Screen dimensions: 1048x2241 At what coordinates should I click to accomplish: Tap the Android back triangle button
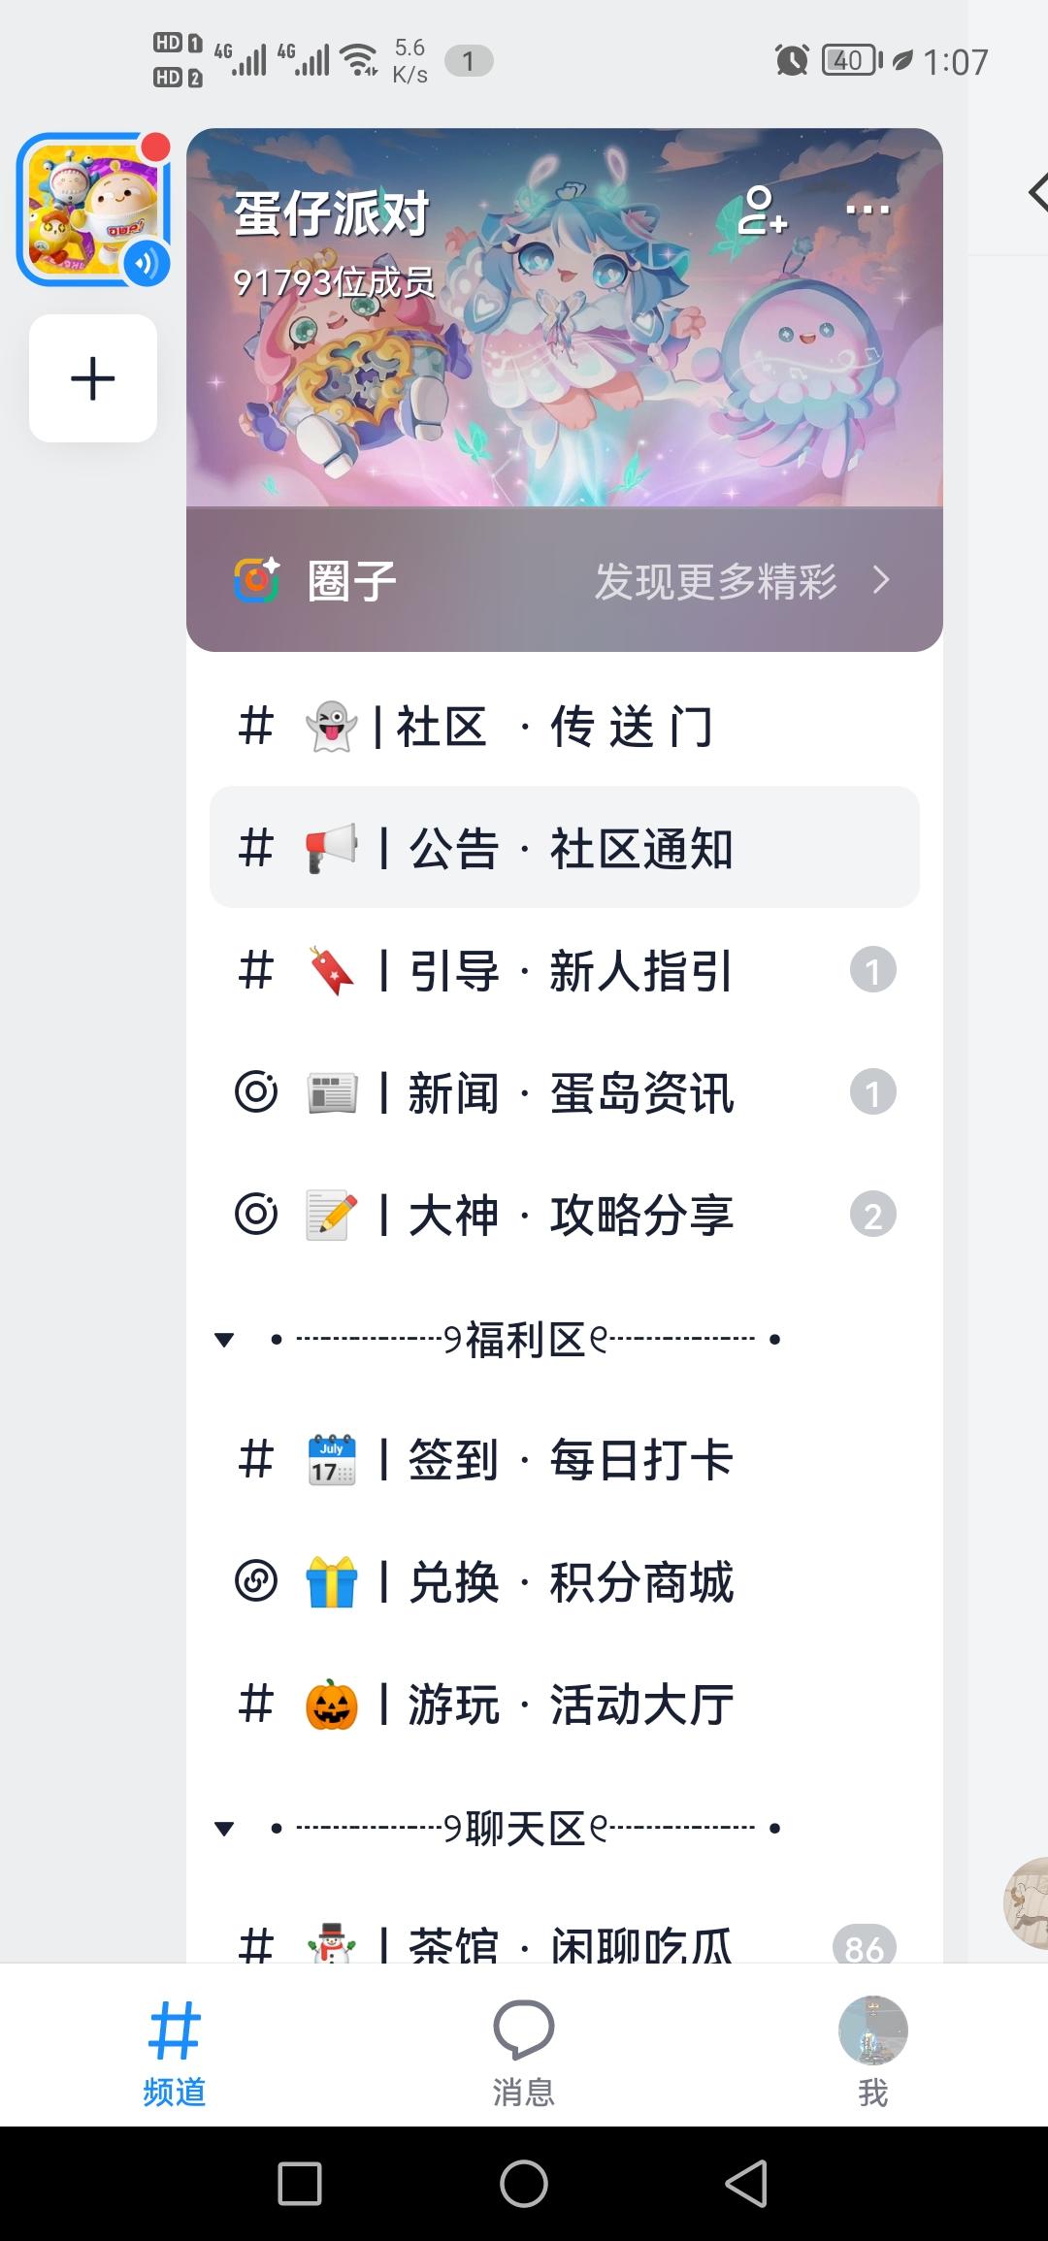point(747,2184)
